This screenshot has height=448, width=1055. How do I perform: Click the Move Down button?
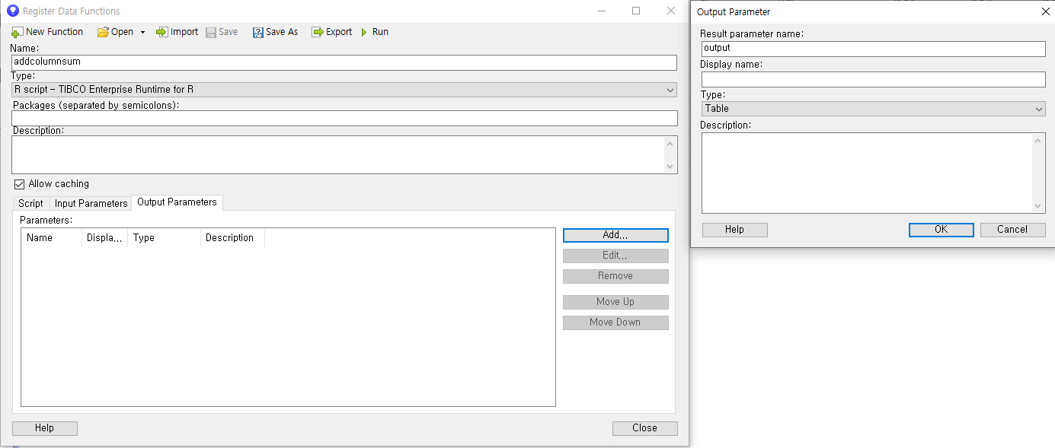coord(615,322)
